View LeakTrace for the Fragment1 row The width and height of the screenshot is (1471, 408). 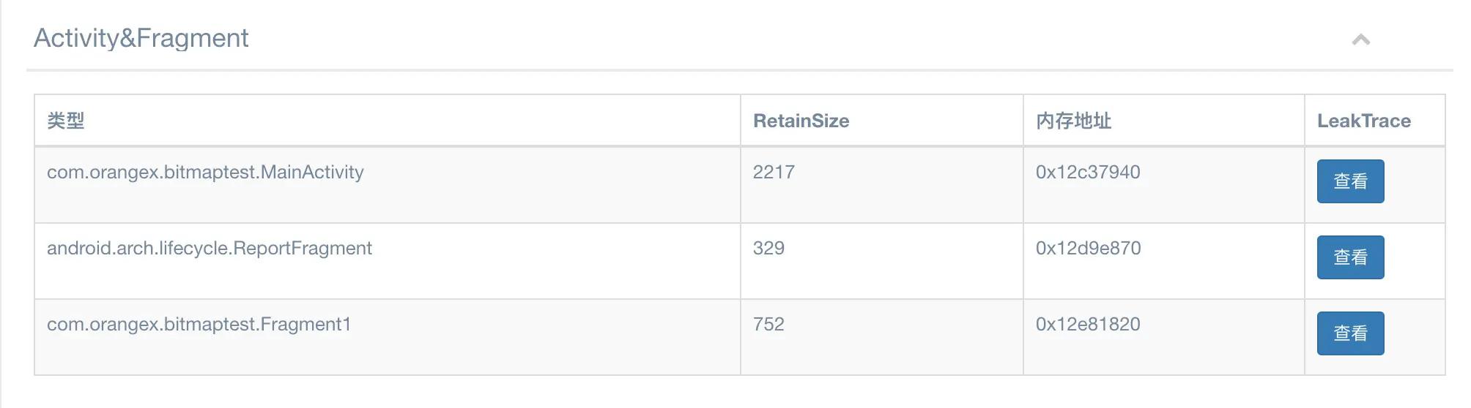coord(1350,333)
